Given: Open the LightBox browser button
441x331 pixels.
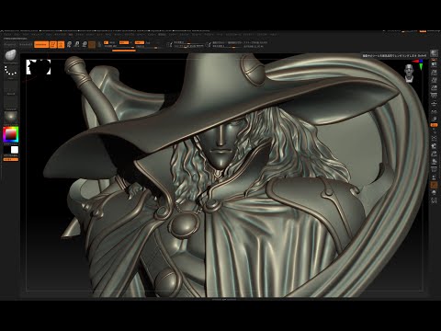Looking at the screenshot, I should point(26,44).
